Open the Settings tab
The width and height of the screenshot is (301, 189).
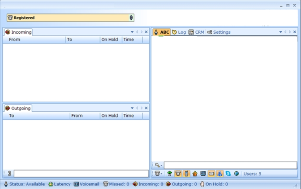218,32
